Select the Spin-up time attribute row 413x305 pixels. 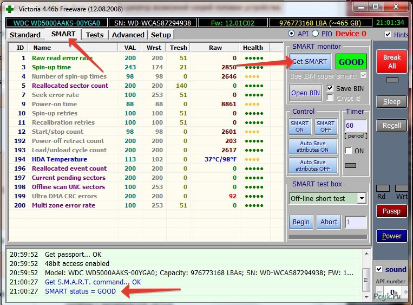coord(146,67)
